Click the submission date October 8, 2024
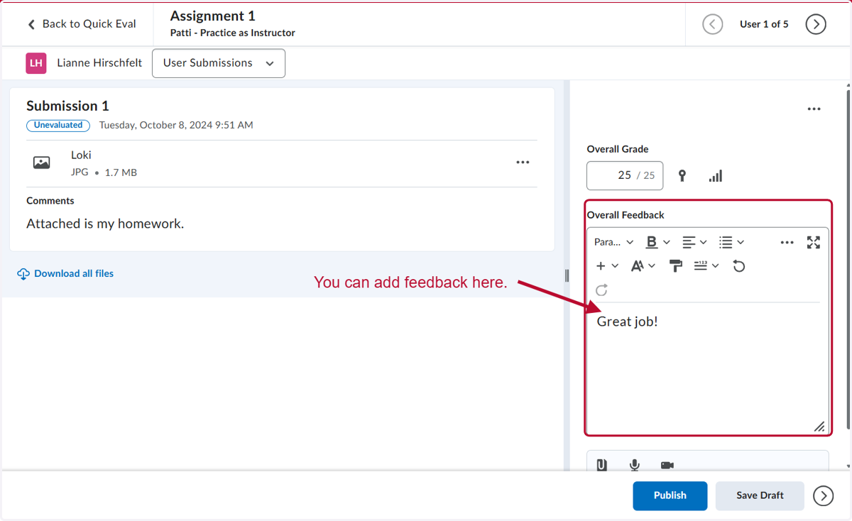852x521 pixels. pyautogui.click(x=176, y=125)
